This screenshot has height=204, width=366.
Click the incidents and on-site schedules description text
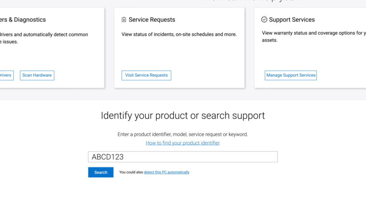pos(179,35)
